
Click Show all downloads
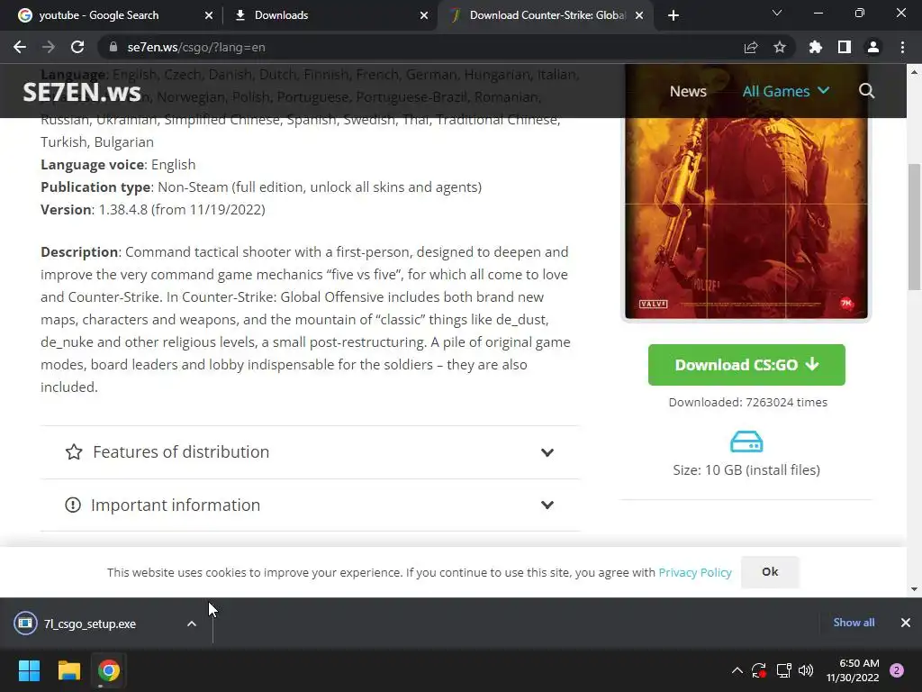point(854,623)
